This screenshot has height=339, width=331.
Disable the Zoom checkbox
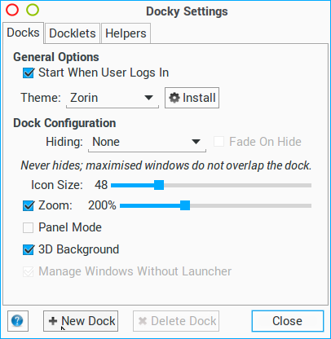click(29, 205)
